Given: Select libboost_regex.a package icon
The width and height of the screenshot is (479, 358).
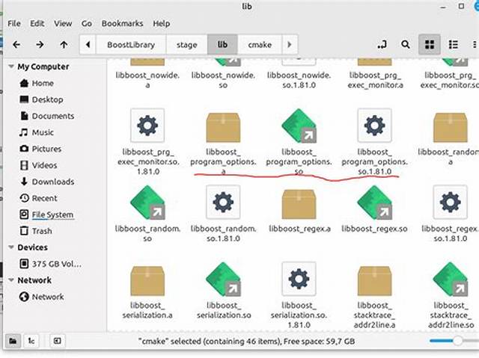Looking at the screenshot, I should [299, 204].
